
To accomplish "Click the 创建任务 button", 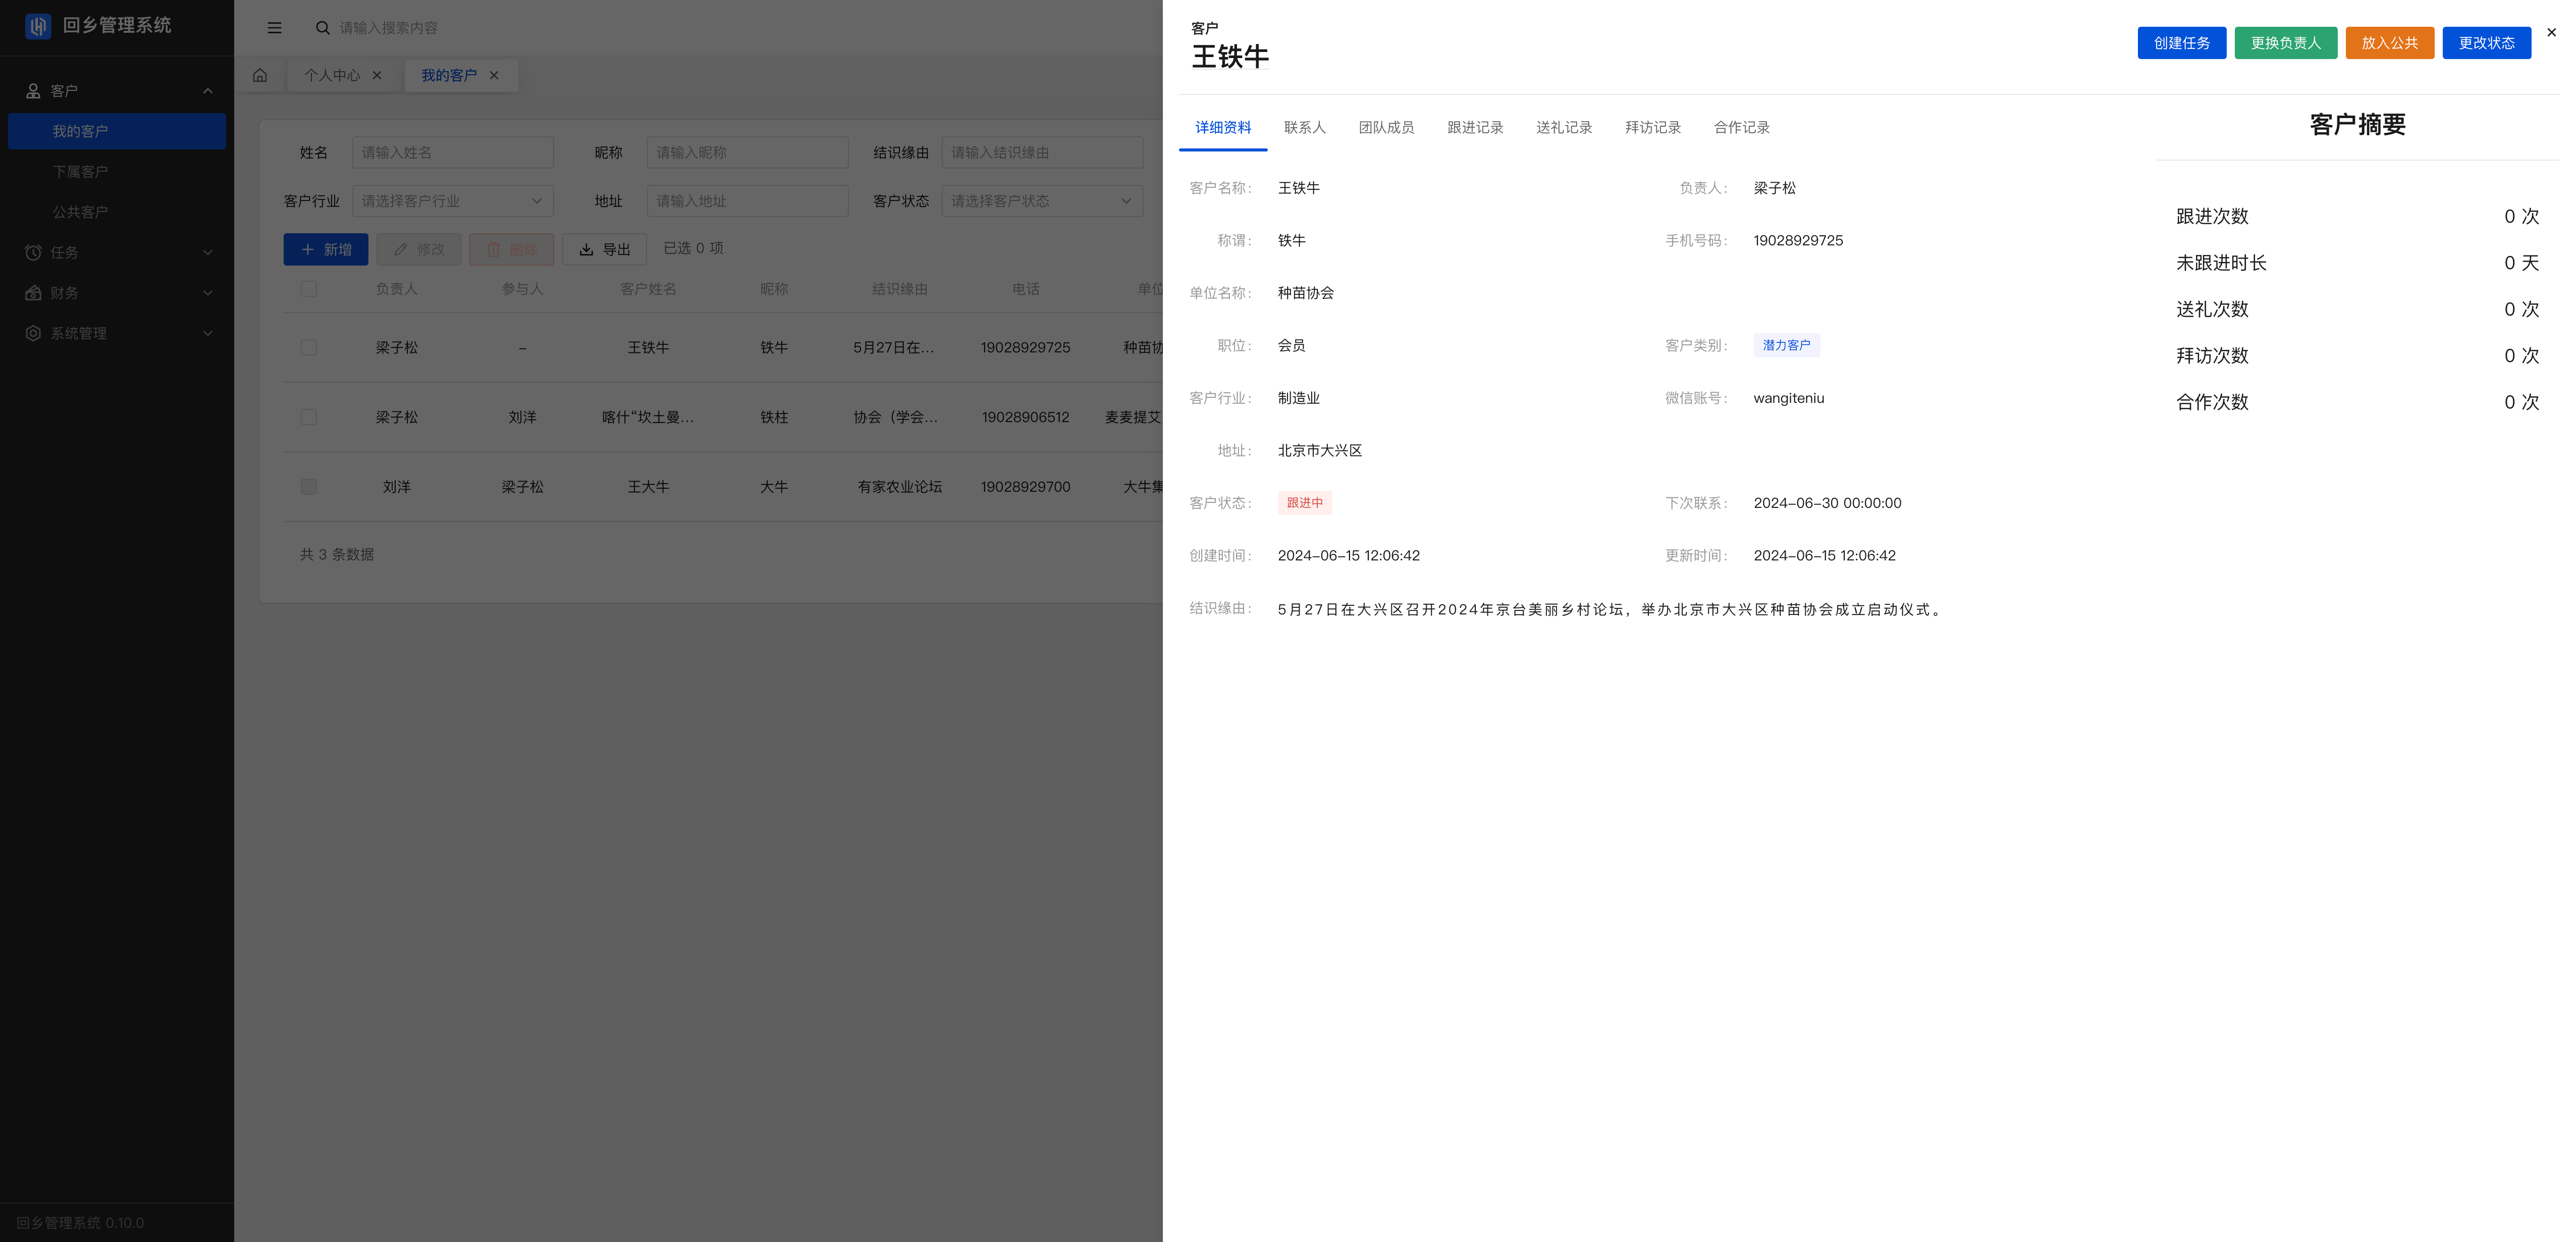I will coord(2181,42).
